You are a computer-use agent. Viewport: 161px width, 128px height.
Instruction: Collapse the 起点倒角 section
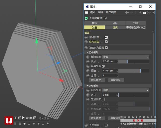point(87,52)
